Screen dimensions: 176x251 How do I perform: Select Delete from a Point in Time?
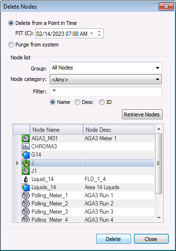pos(11,23)
